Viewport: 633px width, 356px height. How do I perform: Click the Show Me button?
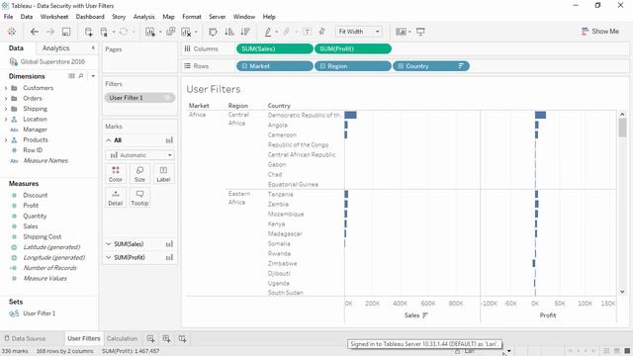click(x=600, y=32)
